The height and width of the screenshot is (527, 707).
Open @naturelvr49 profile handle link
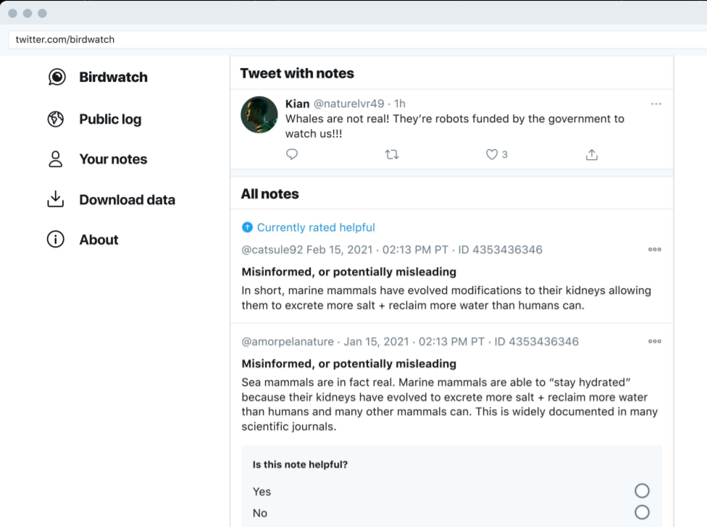(348, 104)
